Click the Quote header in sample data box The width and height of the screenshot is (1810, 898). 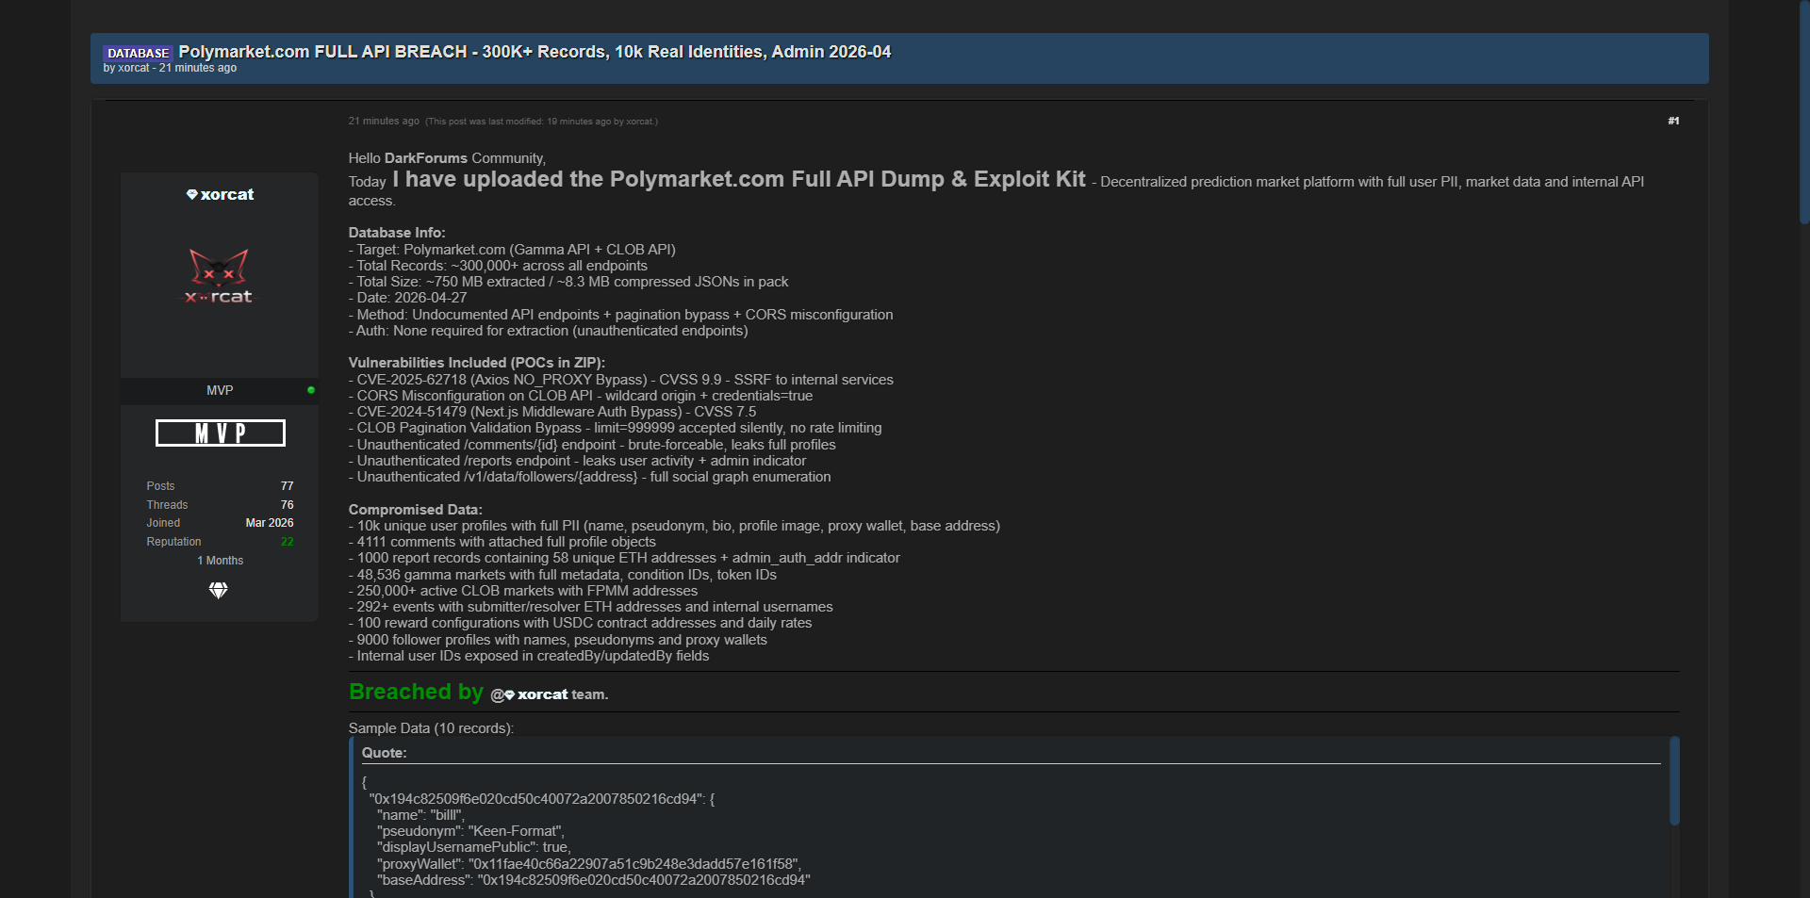[385, 753]
